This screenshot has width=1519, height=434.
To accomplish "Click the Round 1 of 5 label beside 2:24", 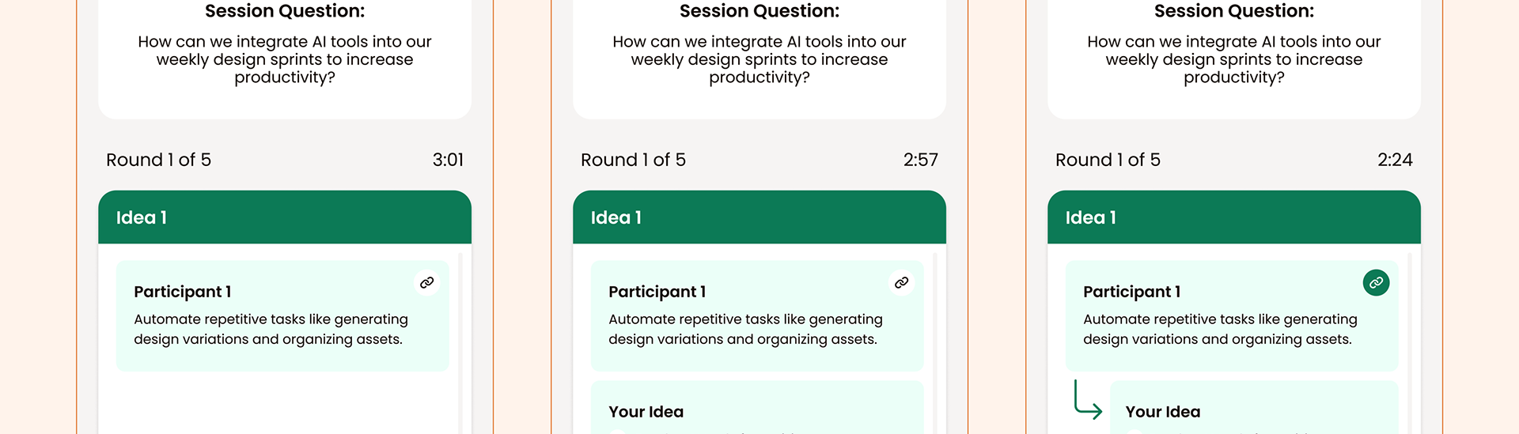I will click(1108, 160).
